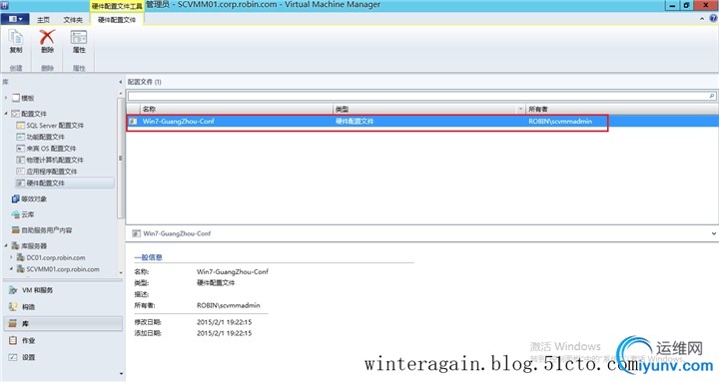Click into the profile search input field

tap(418, 96)
